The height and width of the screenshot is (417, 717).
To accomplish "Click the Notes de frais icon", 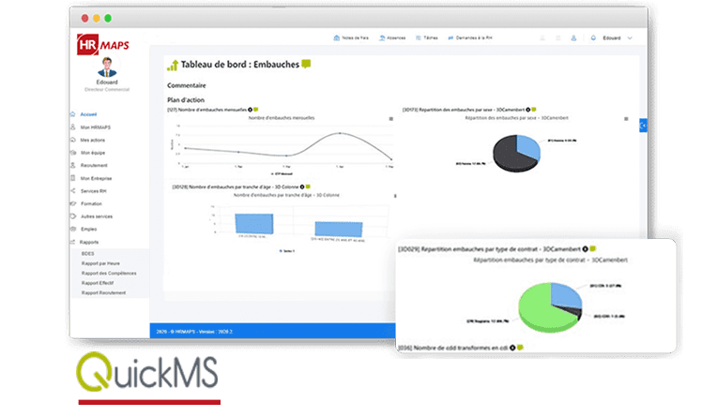I will pos(337,38).
